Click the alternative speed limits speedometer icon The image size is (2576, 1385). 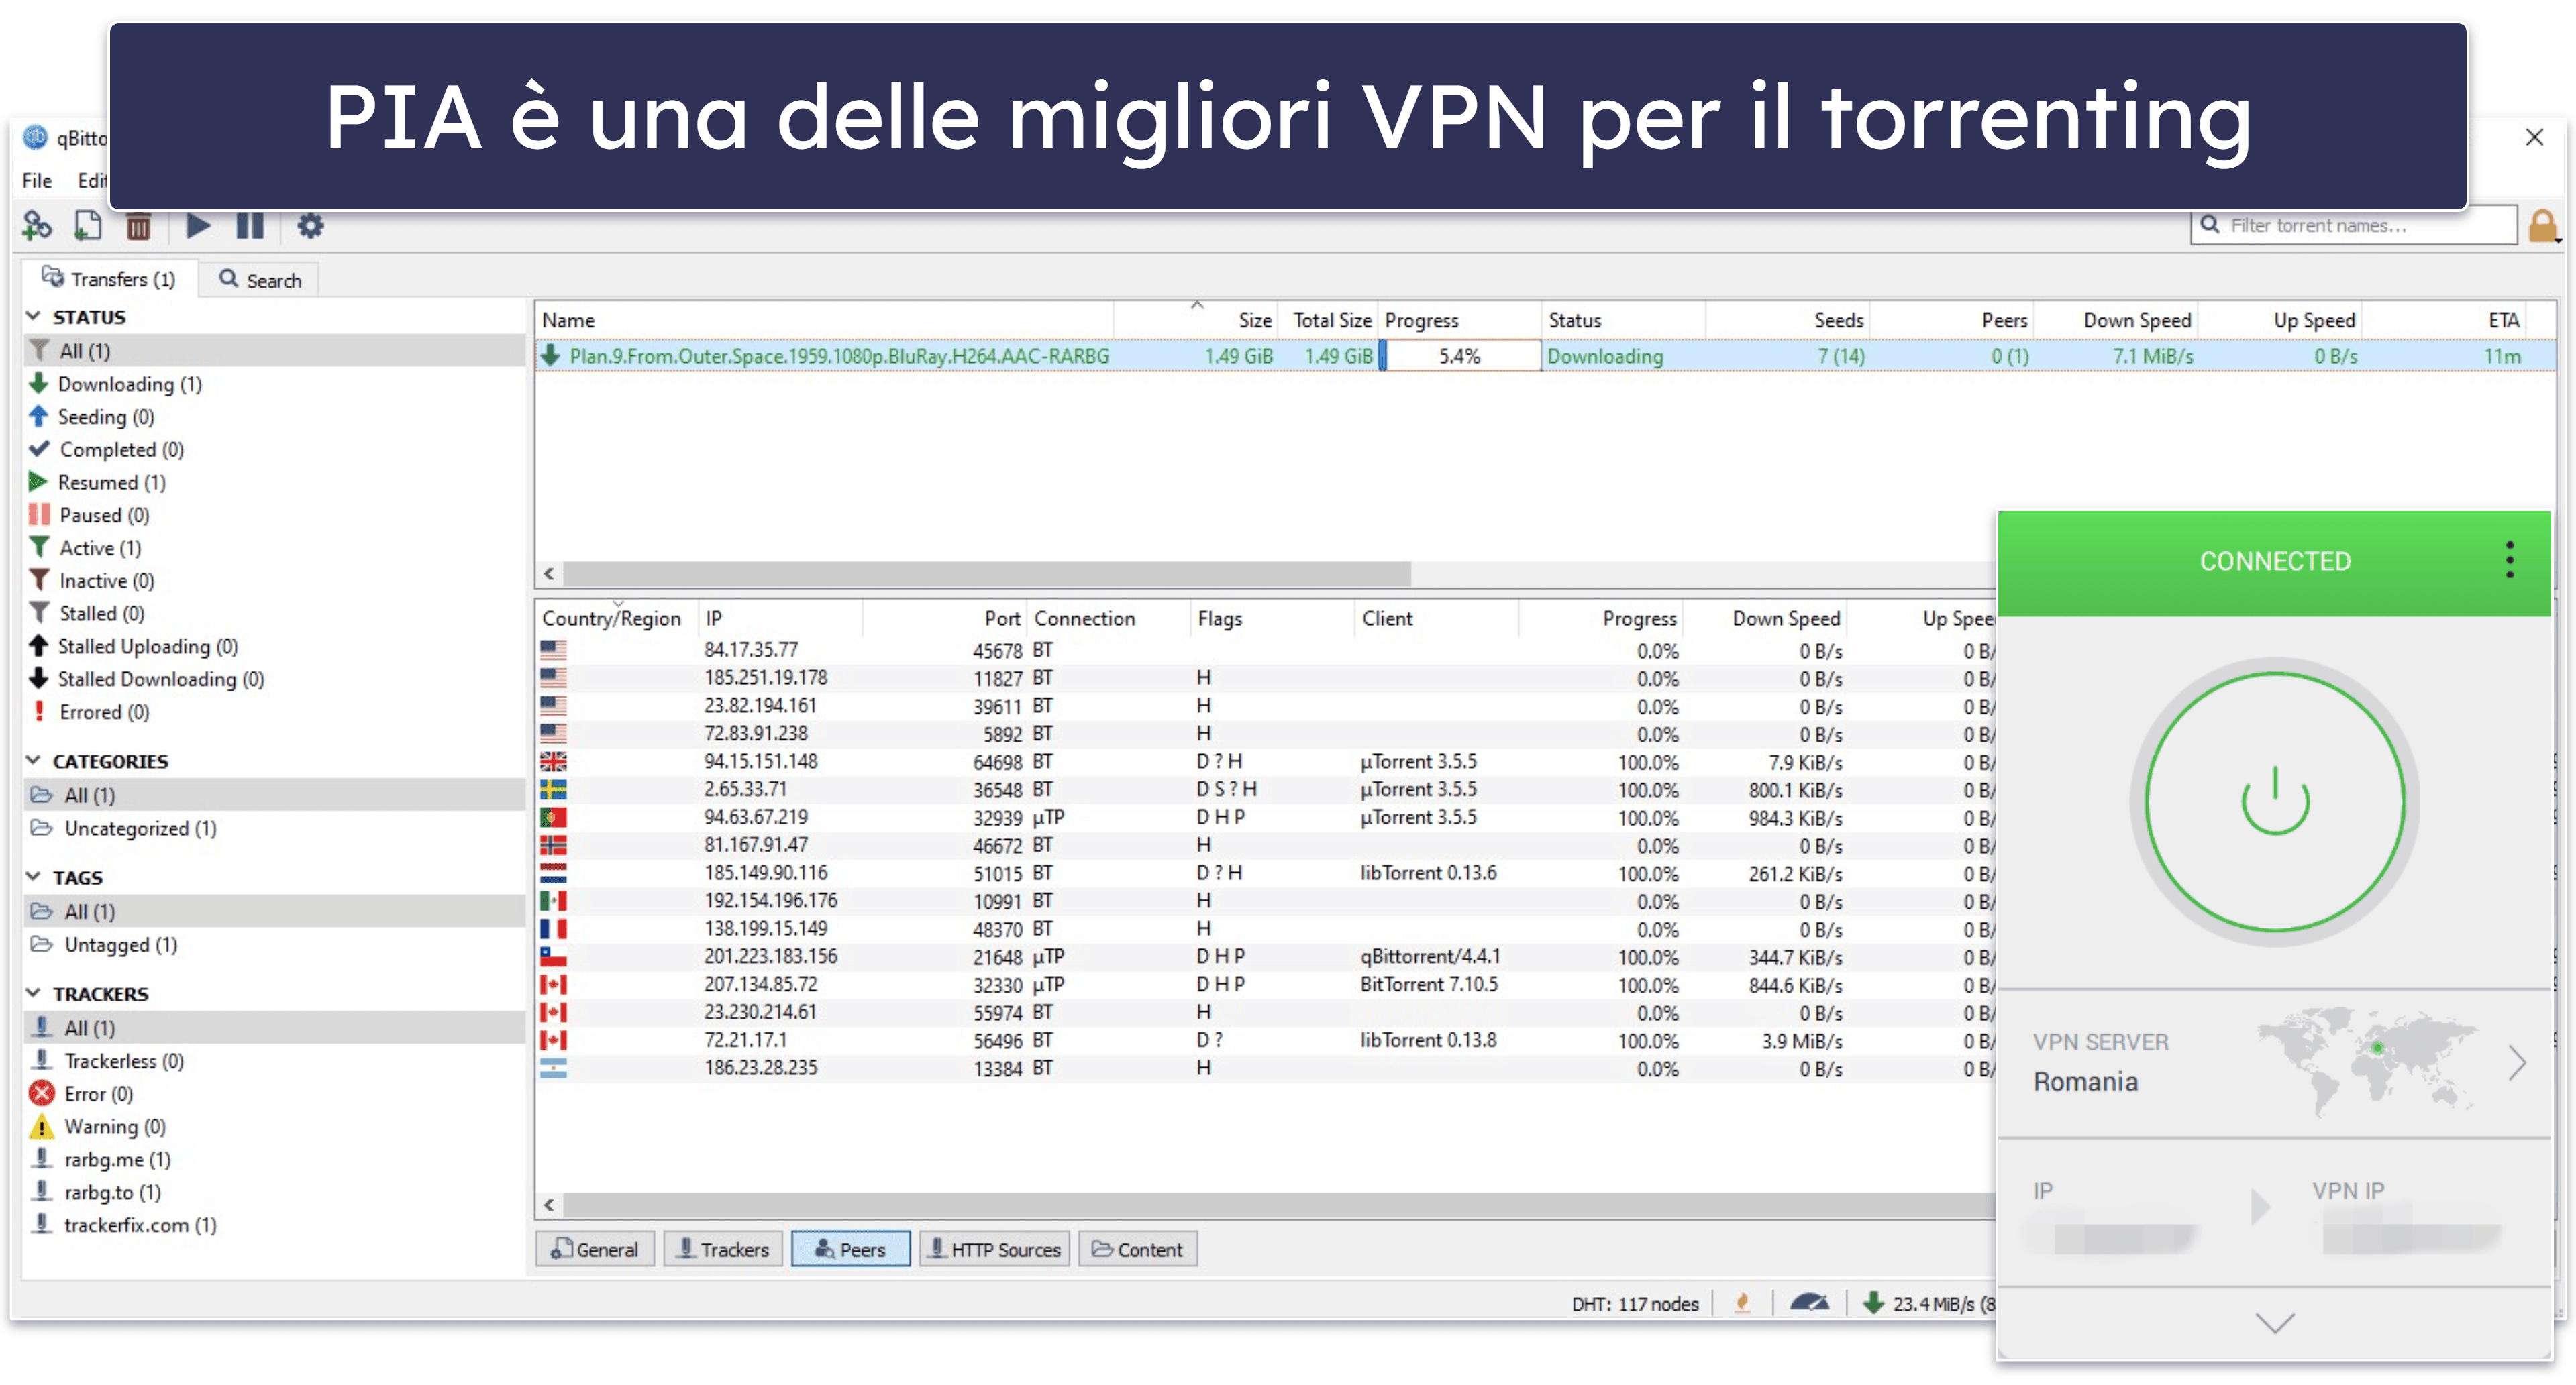(x=1809, y=1302)
